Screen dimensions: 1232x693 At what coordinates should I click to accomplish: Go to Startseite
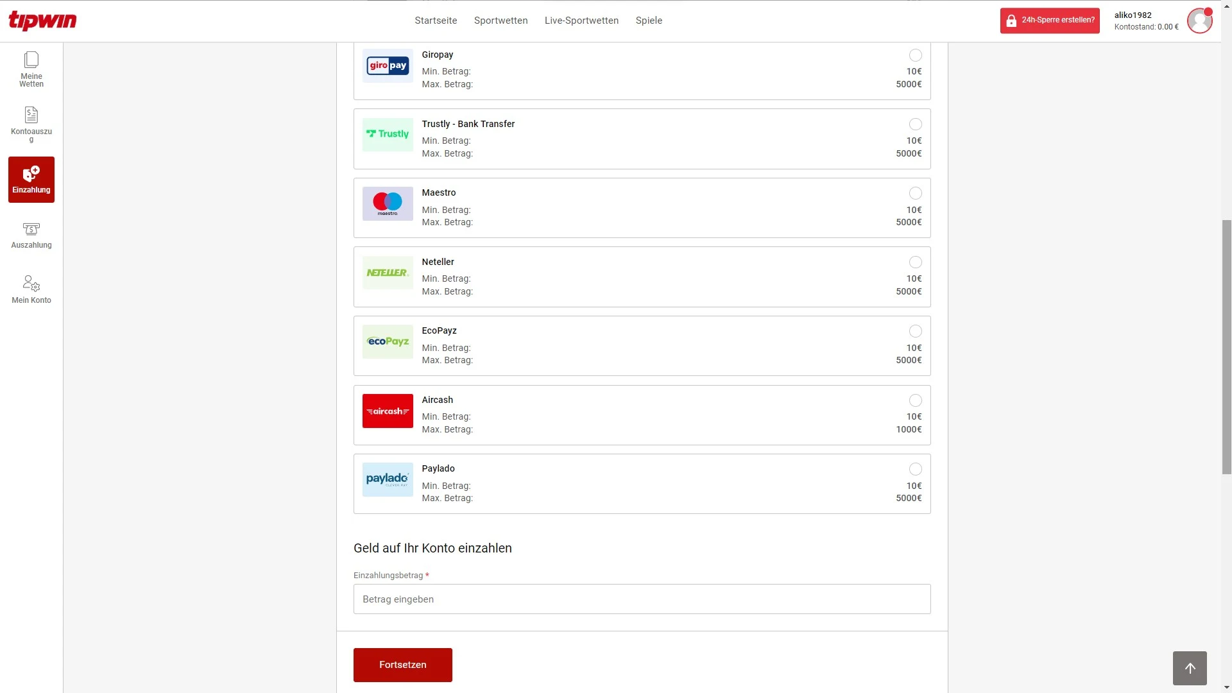coord(436,21)
